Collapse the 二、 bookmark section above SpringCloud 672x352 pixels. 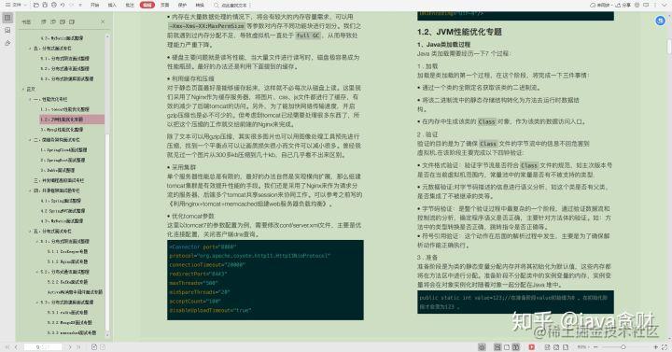coord(30,140)
